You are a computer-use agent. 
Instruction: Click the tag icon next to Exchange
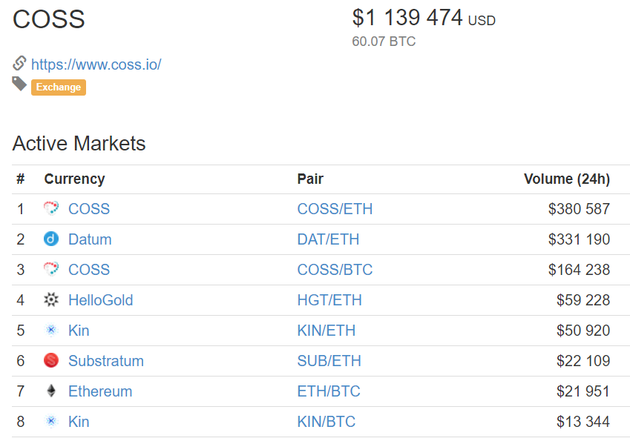pyautogui.click(x=19, y=84)
